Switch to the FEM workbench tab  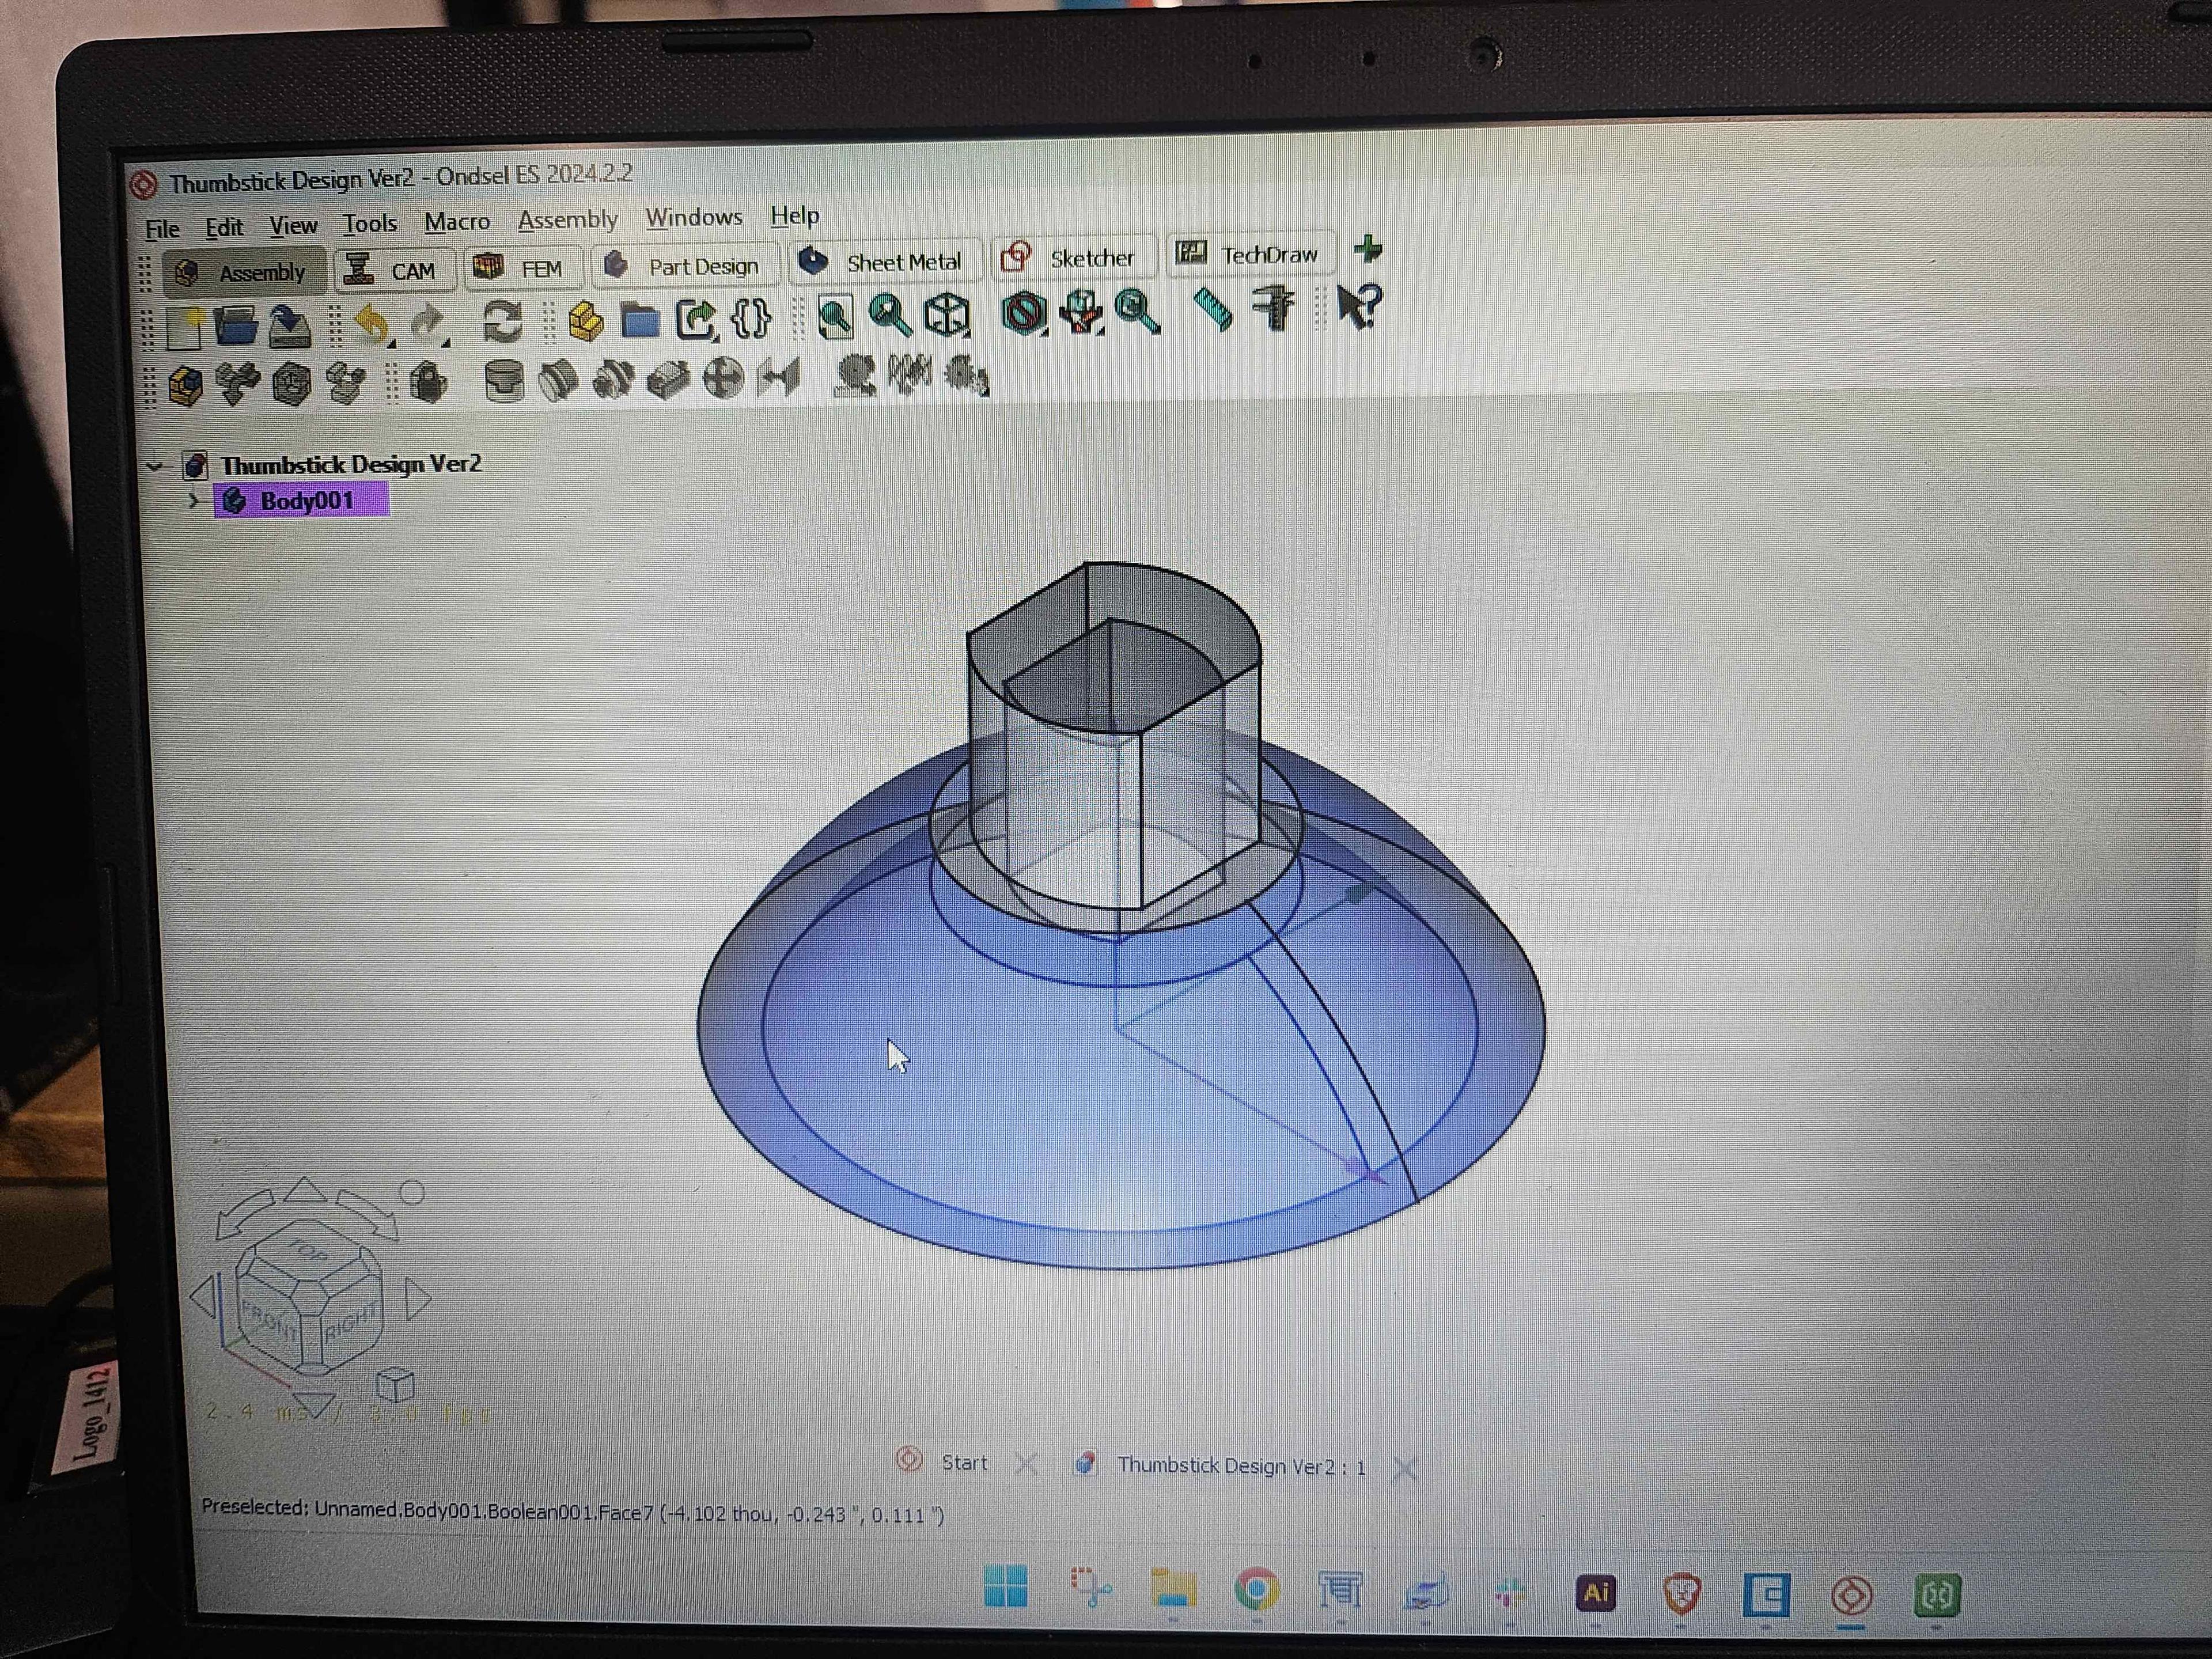(523, 268)
